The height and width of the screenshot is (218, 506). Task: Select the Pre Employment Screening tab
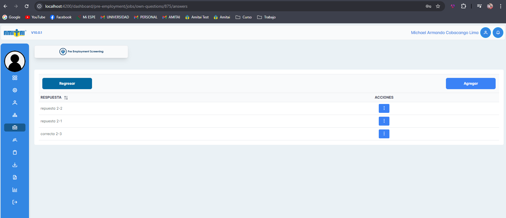coord(81,52)
